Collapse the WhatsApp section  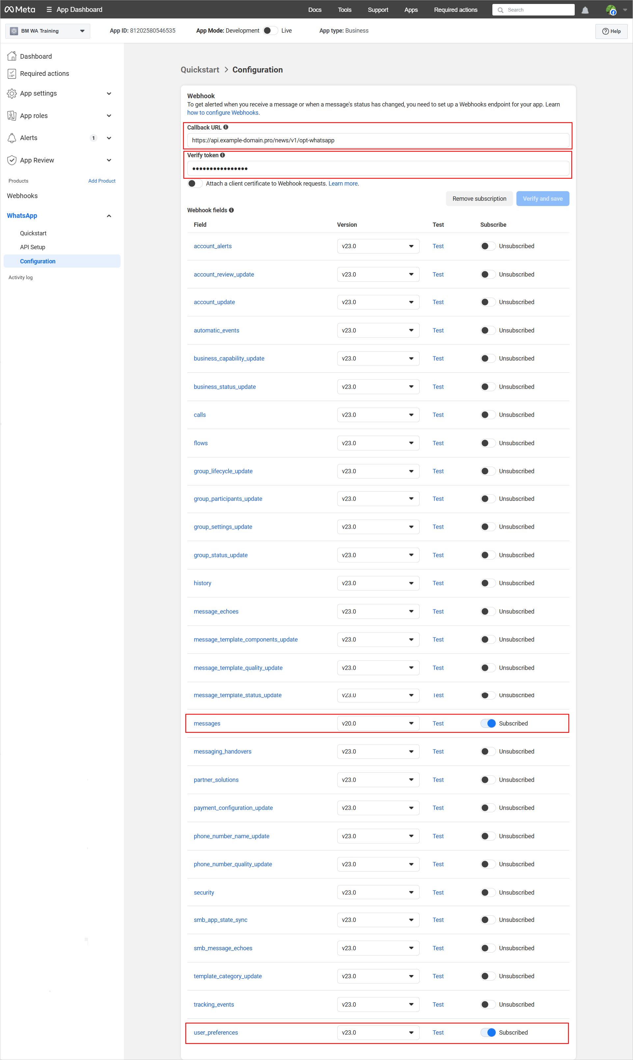click(109, 216)
